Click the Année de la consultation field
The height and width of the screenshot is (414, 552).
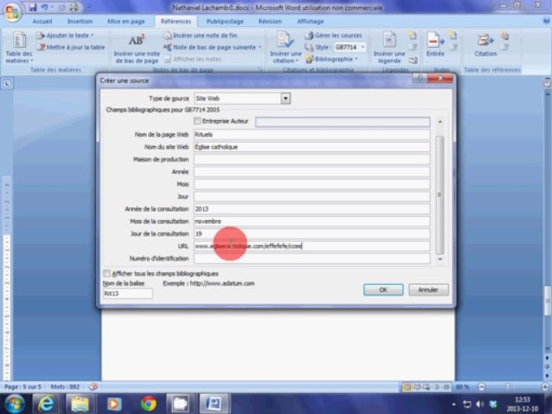[x=312, y=209]
